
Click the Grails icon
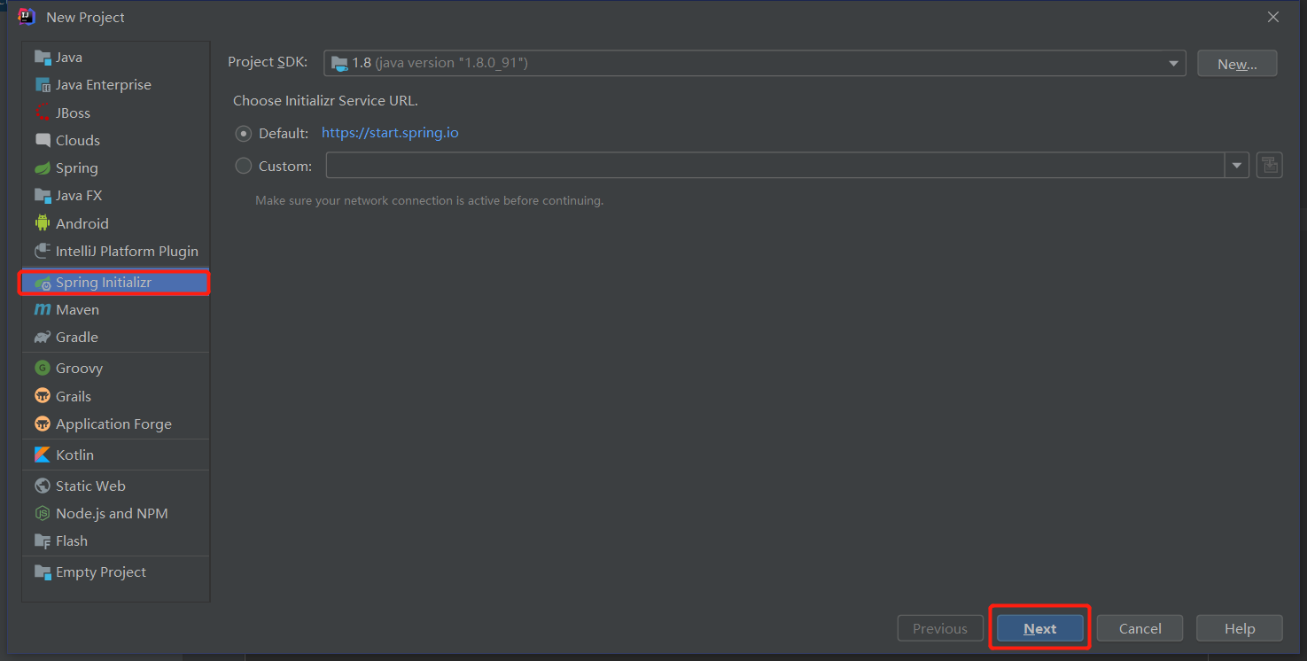click(43, 396)
